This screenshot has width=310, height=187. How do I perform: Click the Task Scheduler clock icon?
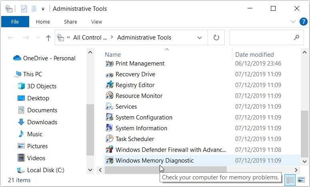point(109,139)
